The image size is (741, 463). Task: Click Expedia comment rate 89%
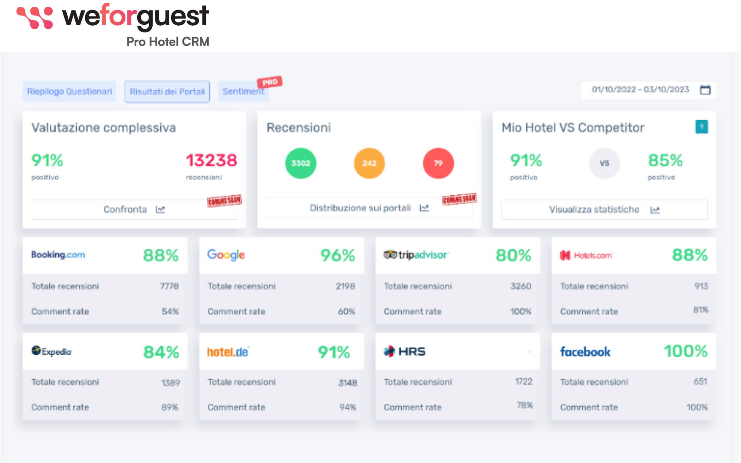pyautogui.click(x=170, y=407)
